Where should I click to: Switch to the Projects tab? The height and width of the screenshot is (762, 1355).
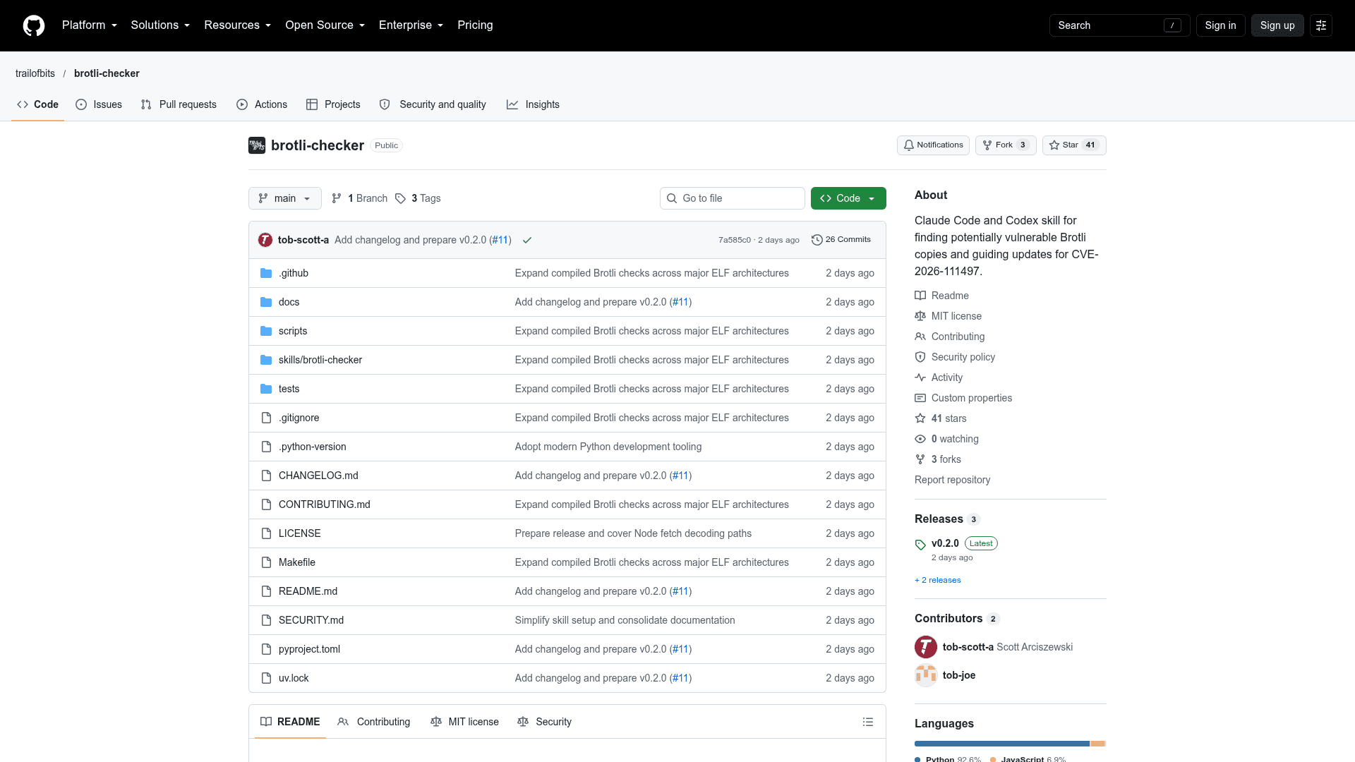coord(333,104)
